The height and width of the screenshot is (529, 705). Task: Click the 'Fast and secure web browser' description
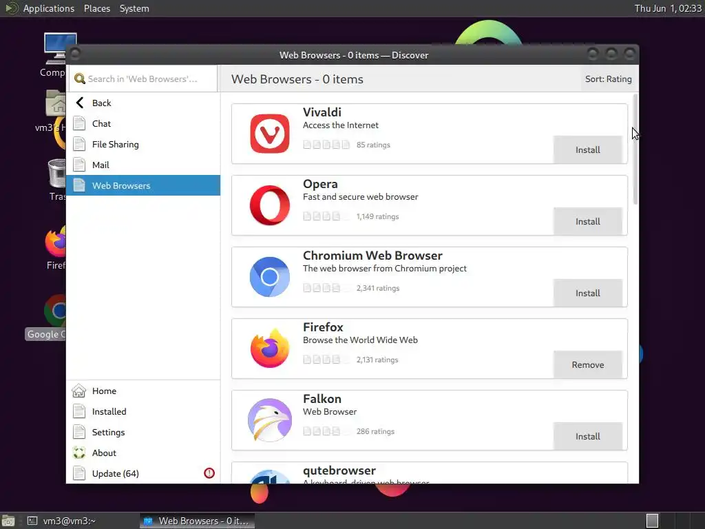click(x=360, y=196)
